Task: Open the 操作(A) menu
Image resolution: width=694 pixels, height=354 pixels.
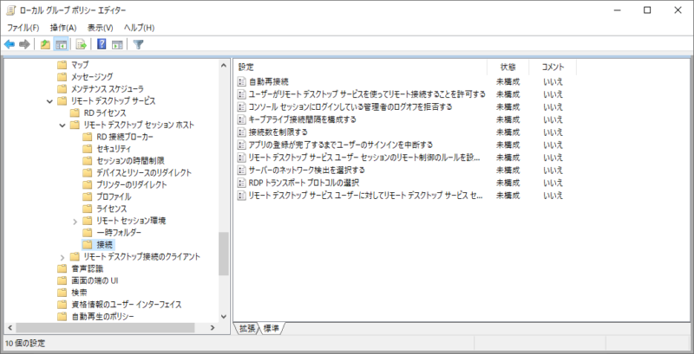Action: click(63, 28)
